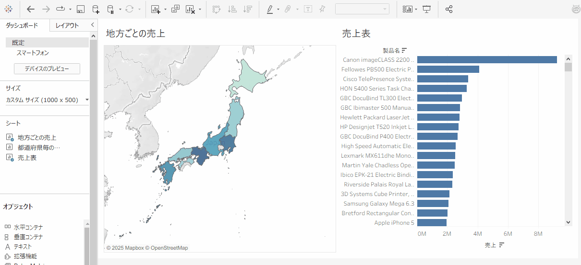Collapse the left side pane chevron
Image resolution: width=581 pixels, height=265 pixels.
(92, 25)
